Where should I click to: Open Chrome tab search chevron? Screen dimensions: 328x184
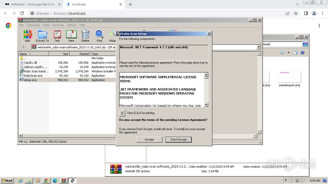point(298,4)
